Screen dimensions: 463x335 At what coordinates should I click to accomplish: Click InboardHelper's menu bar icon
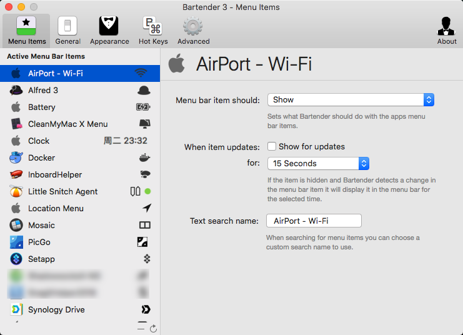pos(146,174)
